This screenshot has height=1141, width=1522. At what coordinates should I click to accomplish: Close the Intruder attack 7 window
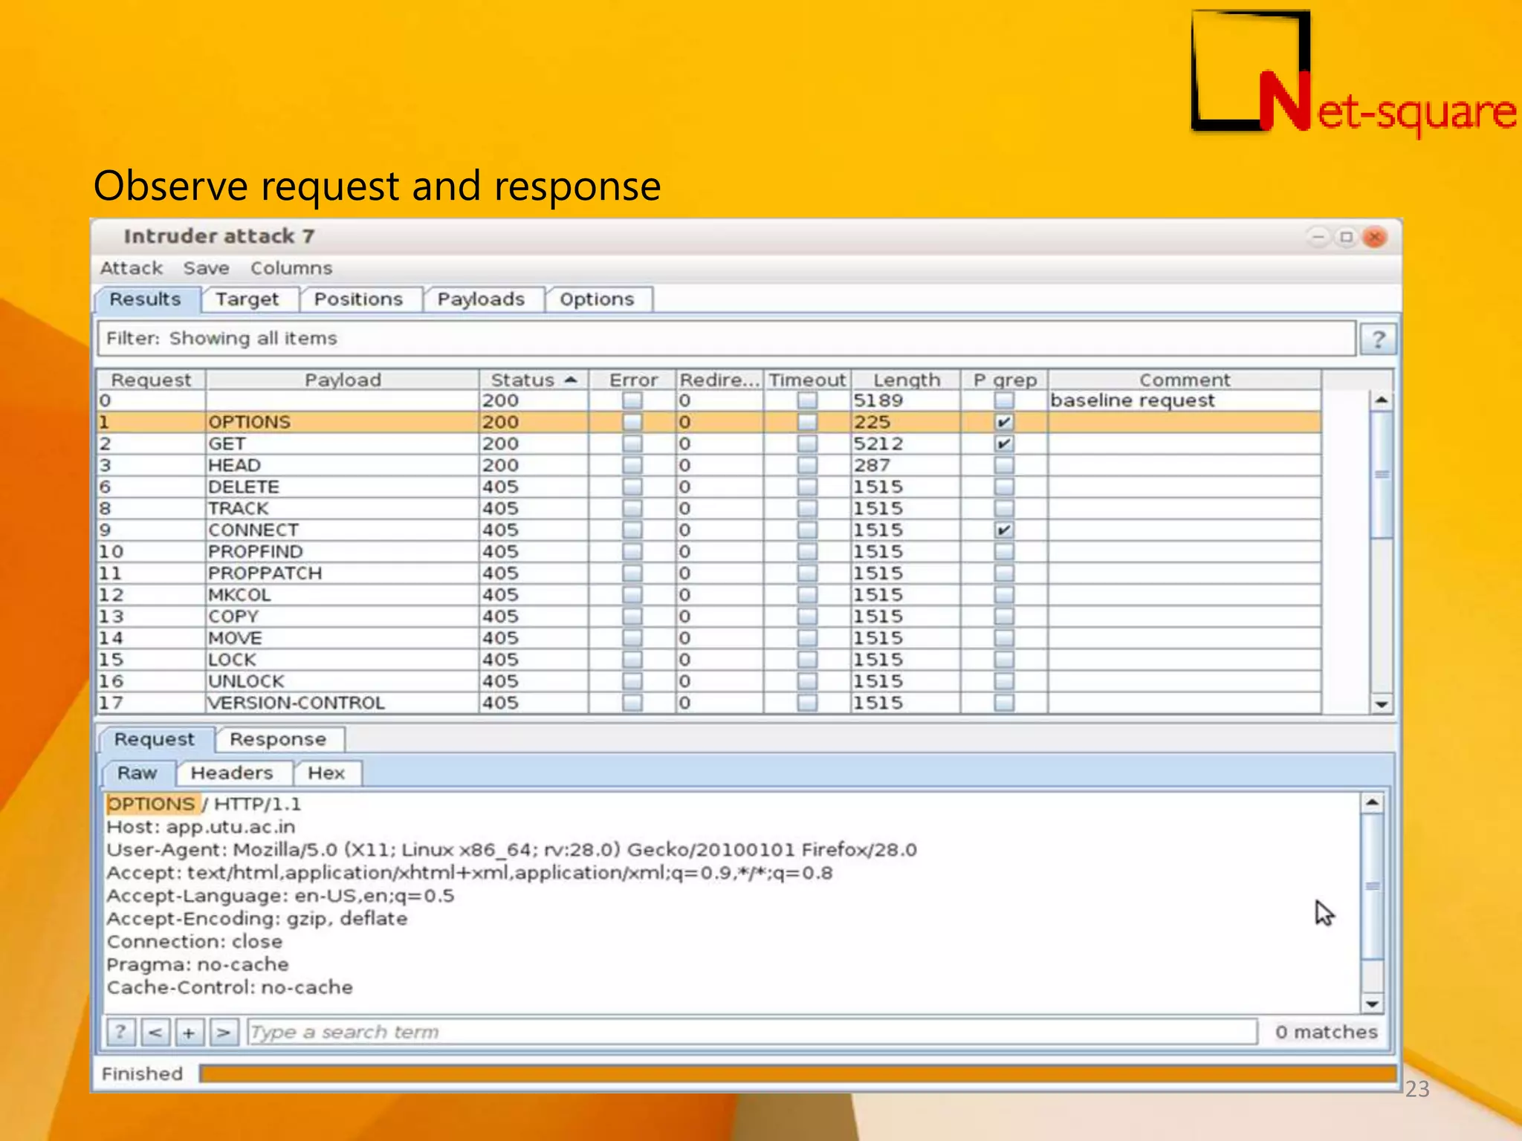coord(1375,237)
